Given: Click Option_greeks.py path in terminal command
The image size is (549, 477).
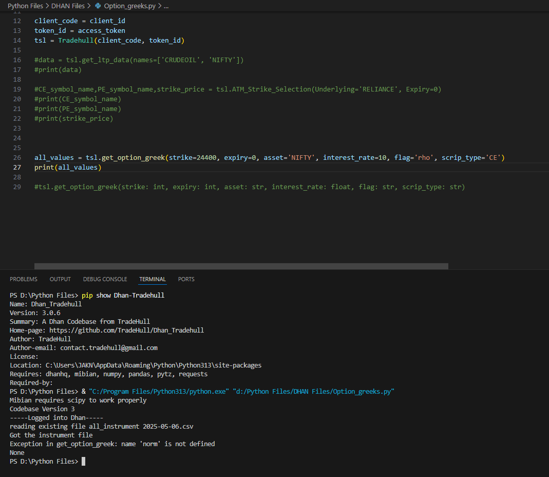Looking at the screenshot, I should [x=314, y=392].
